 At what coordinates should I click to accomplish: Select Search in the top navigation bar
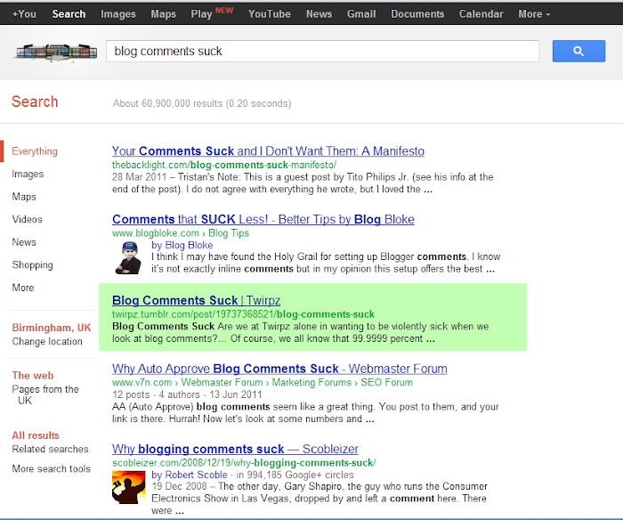point(69,14)
